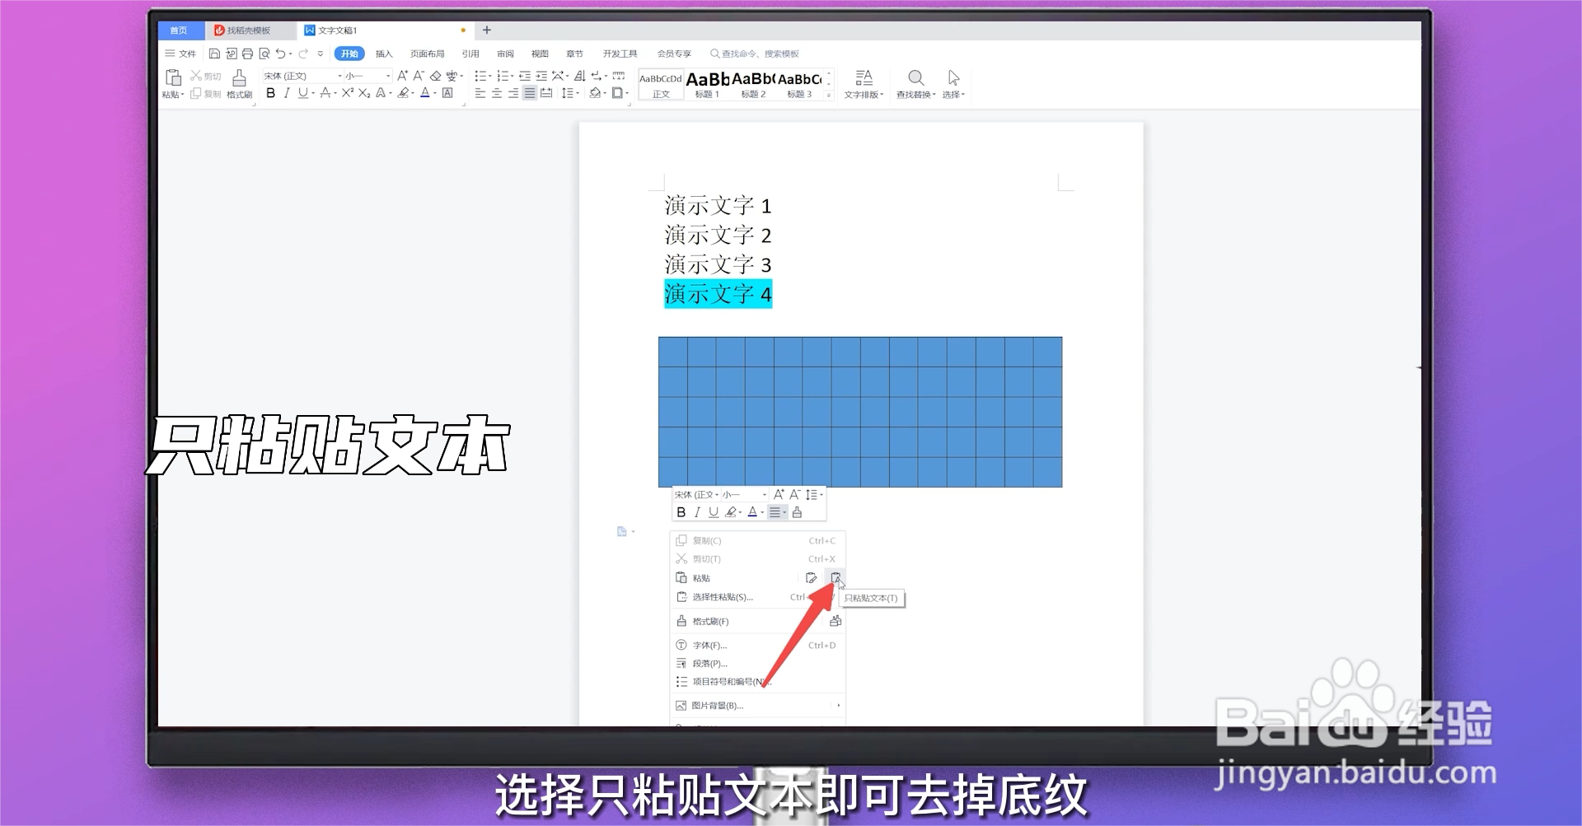Click the 首页 home button
Screen dimensions: 1582x826
(180, 30)
